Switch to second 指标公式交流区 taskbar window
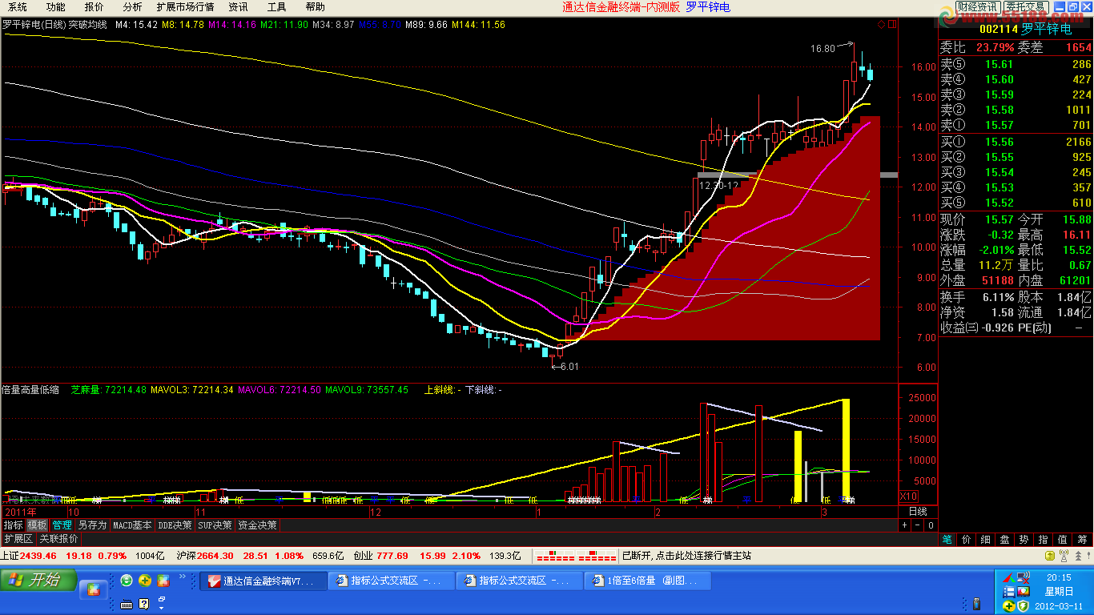Image resolution: width=1094 pixels, height=615 pixels. (x=520, y=581)
